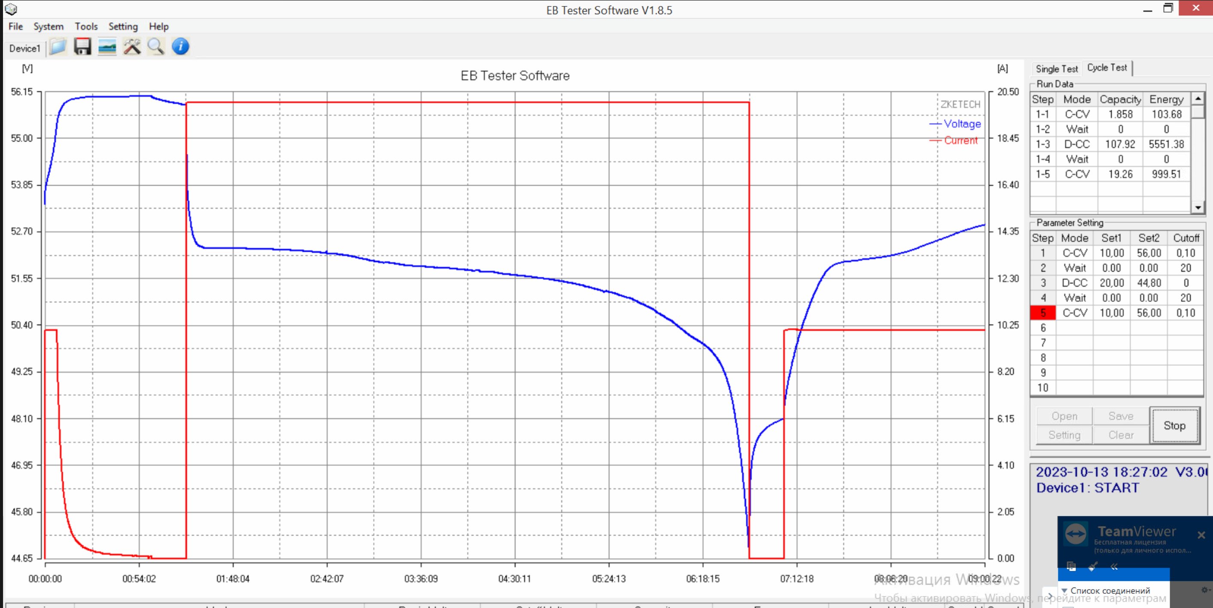Click the TeamViewer brush icon
Viewport: 1213px width, 608px height.
1093,566
